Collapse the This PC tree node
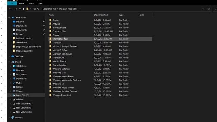Viewport: 217px width, 122px height. [x=9, y=62]
